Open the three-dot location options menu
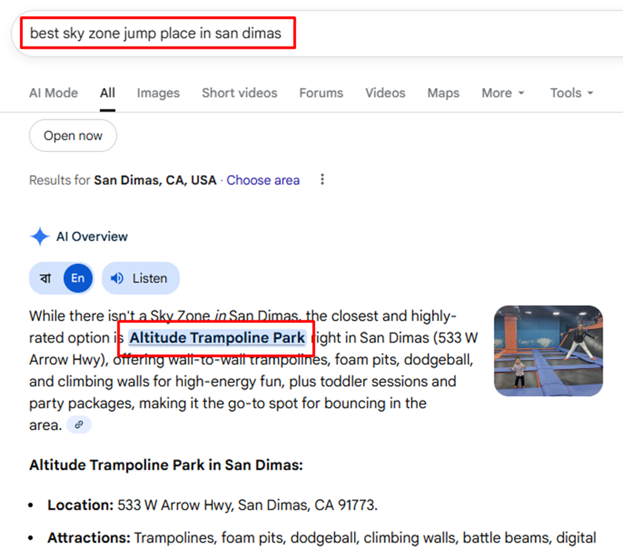 pyautogui.click(x=322, y=179)
